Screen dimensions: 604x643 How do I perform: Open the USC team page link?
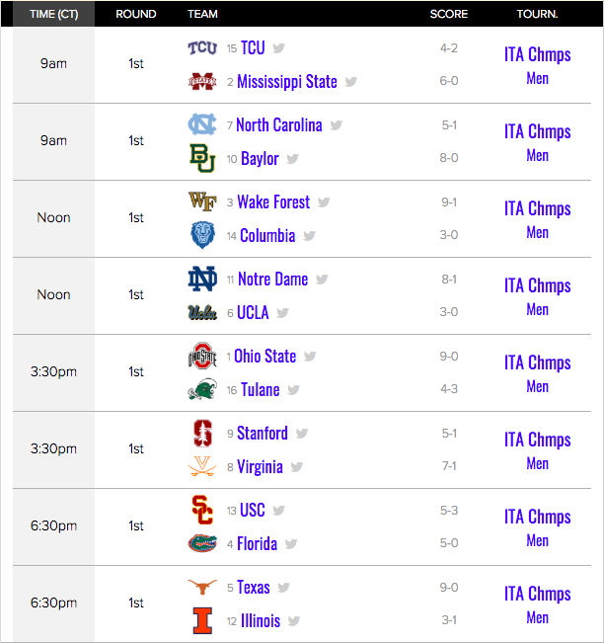tap(253, 511)
